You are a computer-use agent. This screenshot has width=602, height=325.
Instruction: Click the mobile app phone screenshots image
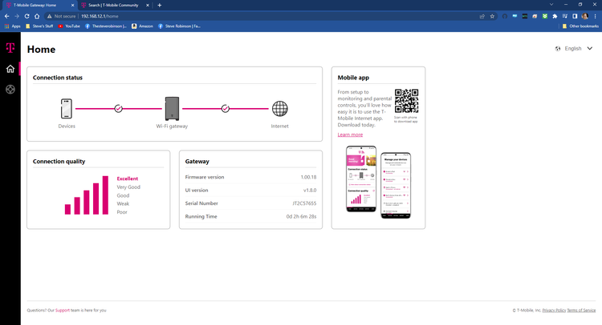click(379, 182)
